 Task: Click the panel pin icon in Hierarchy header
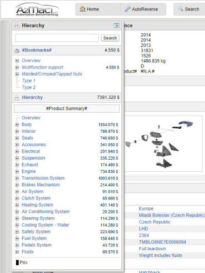(116, 25)
